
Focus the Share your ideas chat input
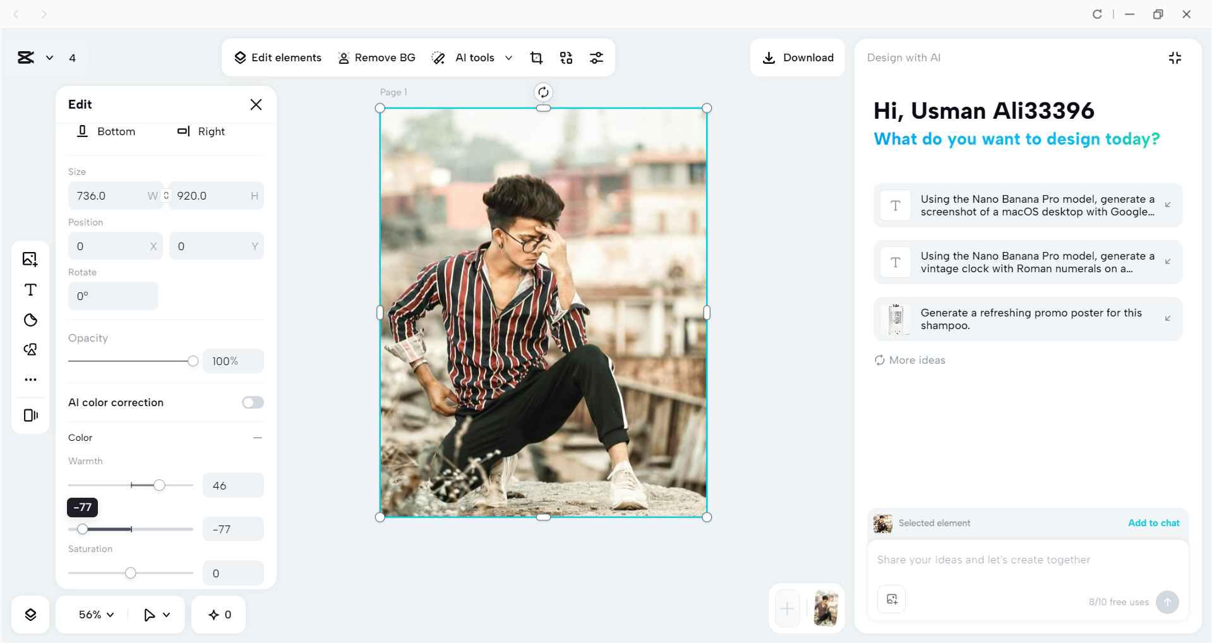(x=1028, y=560)
